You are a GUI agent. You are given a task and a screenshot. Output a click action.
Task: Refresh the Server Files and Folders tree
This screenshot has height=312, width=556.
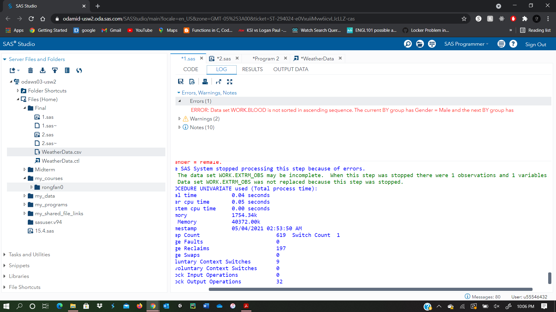79,70
